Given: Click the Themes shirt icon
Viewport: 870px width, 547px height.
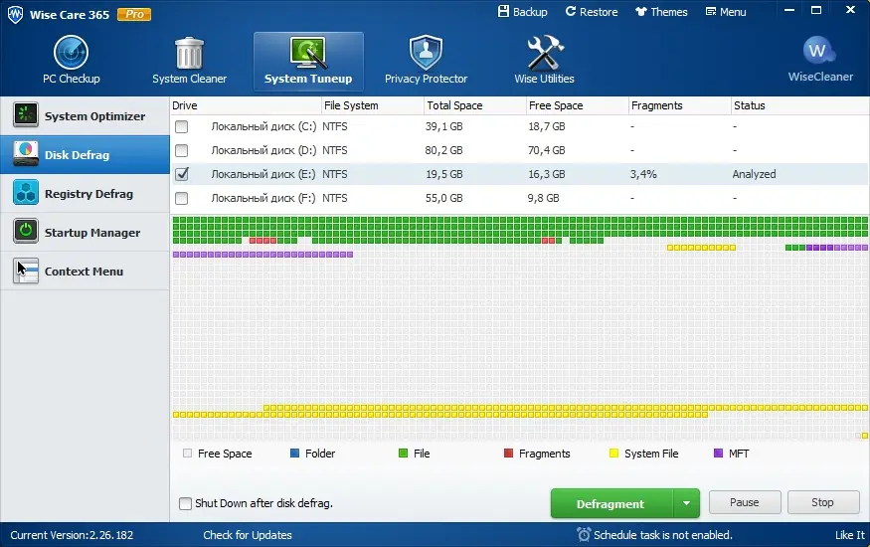Looking at the screenshot, I should [641, 12].
